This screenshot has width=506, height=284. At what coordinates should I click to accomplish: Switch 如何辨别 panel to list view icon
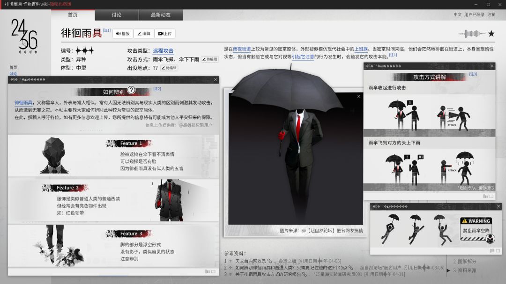pos(207,271)
